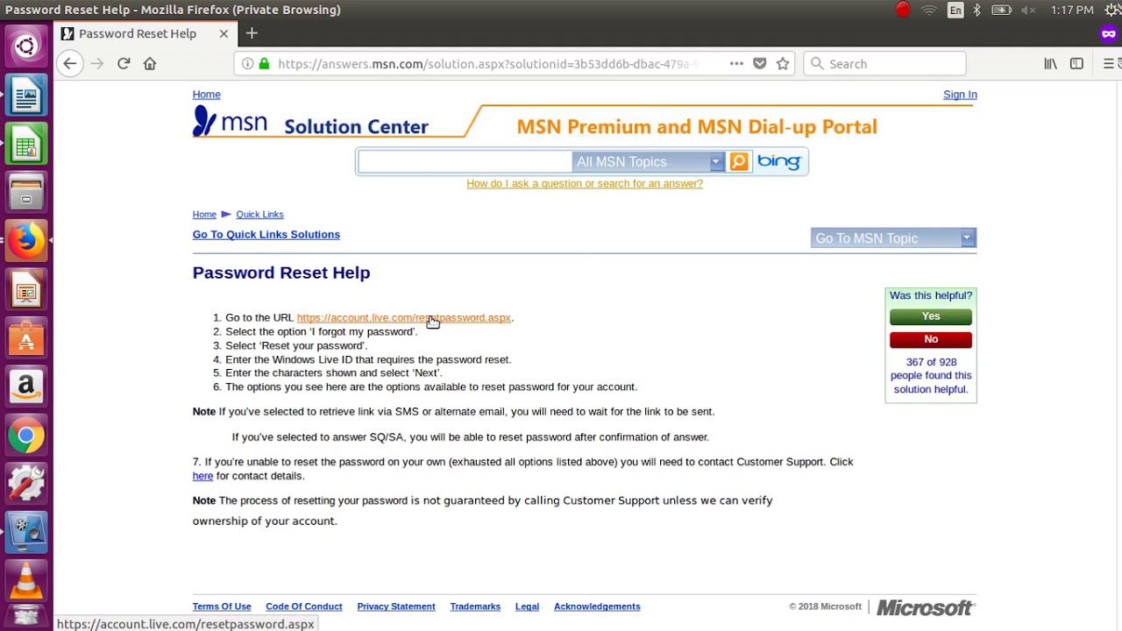Screen dimensions: 1122x631
Task: Click the Firefox address bar URL
Action: coord(487,63)
